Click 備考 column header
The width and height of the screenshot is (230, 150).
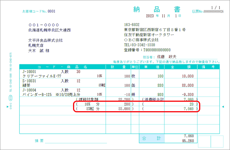tap(208, 67)
